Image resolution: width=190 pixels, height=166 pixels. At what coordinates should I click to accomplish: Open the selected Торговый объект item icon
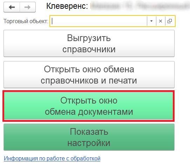pyautogui.click(x=170, y=21)
